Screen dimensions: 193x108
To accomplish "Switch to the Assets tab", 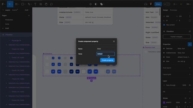I will pyautogui.click(x=14, y=10).
